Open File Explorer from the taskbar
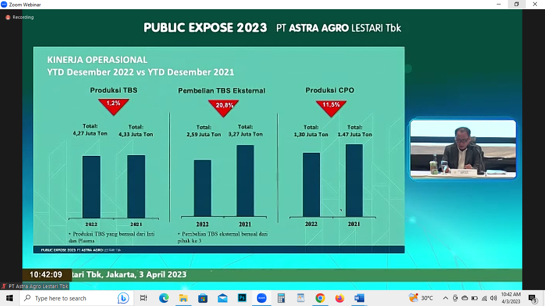 tap(183, 298)
